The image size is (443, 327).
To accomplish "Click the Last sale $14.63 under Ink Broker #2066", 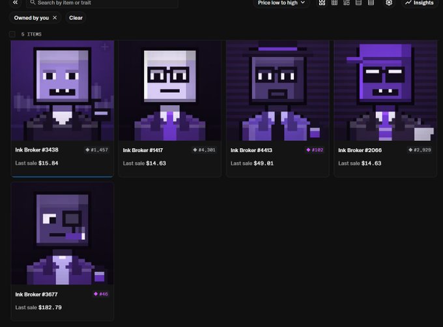I will pyautogui.click(x=360, y=164).
